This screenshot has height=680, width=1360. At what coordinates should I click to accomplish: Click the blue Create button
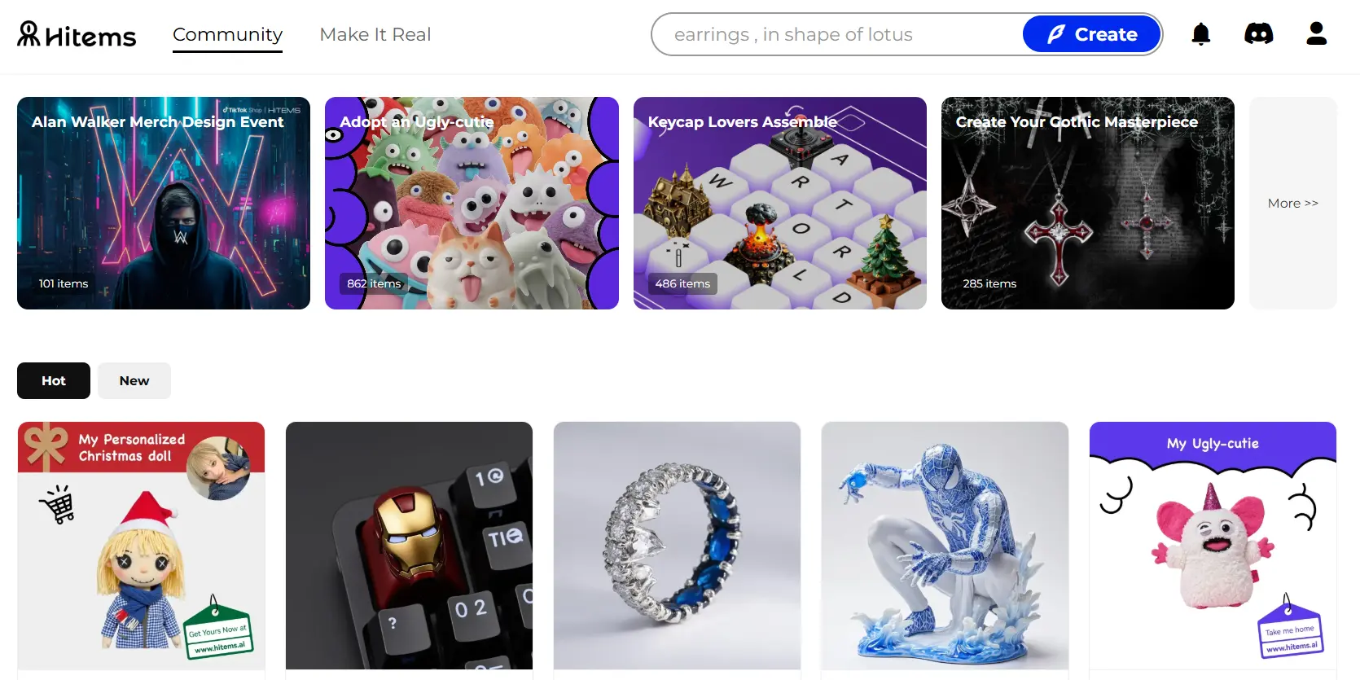coord(1091,34)
